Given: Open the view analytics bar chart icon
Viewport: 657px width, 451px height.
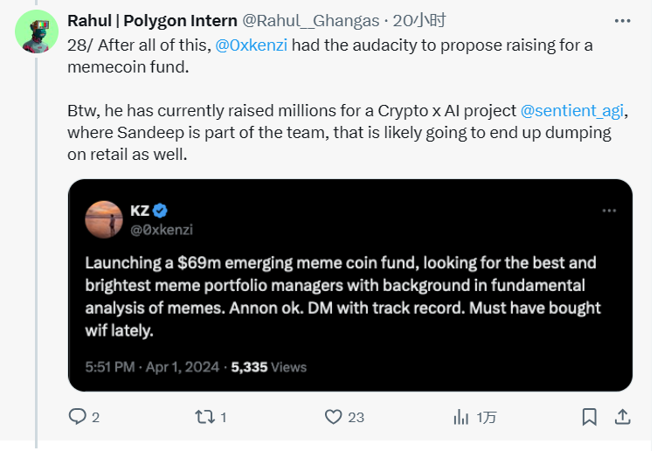Looking at the screenshot, I should pos(460,417).
